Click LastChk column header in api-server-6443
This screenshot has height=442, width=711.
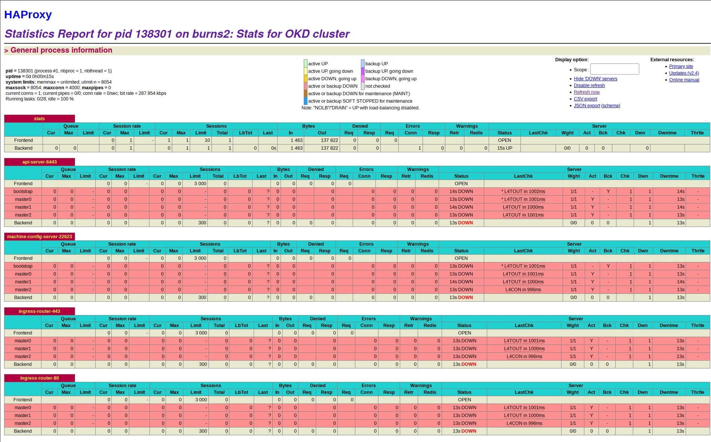pos(523,176)
